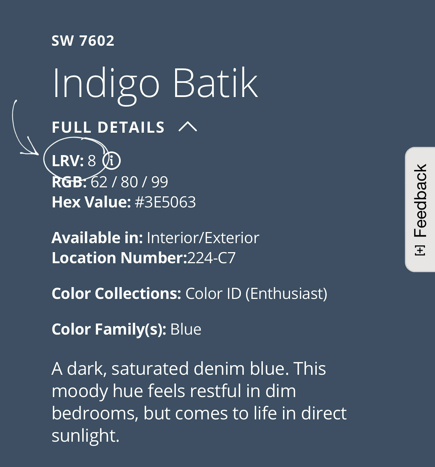Click the RGB value 62 / 80 / 99

pos(129,182)
